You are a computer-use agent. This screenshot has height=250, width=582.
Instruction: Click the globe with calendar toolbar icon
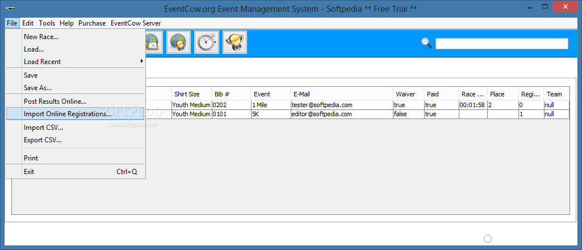click(x=154, y=42)
